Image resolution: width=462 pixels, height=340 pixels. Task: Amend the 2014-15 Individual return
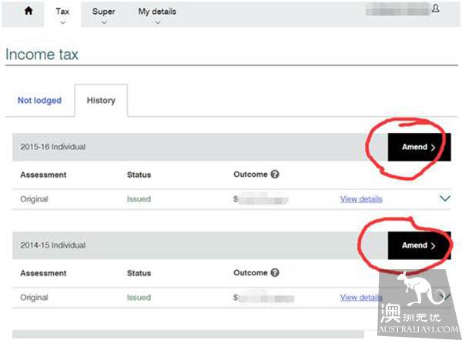(x=420, y=245)
